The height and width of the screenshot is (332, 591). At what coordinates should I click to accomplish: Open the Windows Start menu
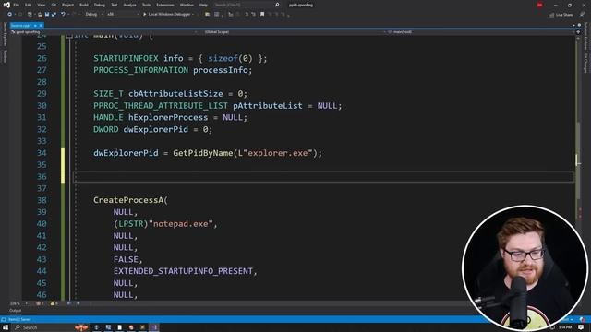click(x=6, y=327)
